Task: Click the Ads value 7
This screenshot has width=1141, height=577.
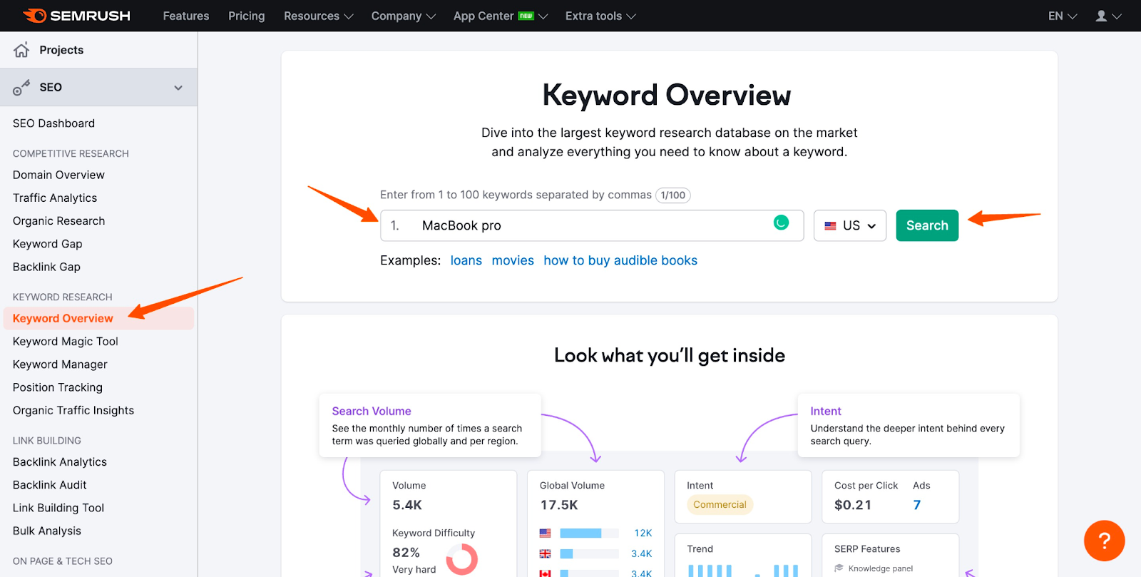Action: tap(917, 505)
